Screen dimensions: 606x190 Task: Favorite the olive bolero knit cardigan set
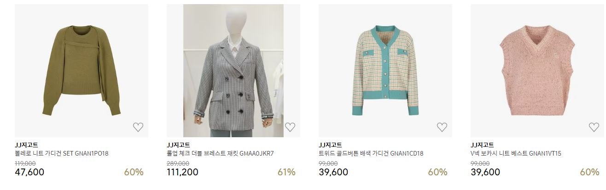(138, 127)
